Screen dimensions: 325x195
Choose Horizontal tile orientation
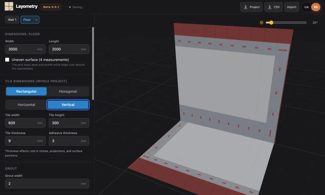(26, 105)
